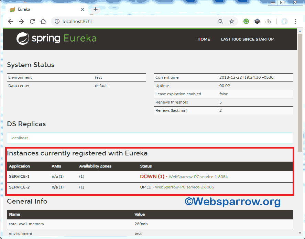Click the browser home icon
The height and width of the screenshot is (239, 305).
click(43, 21)
